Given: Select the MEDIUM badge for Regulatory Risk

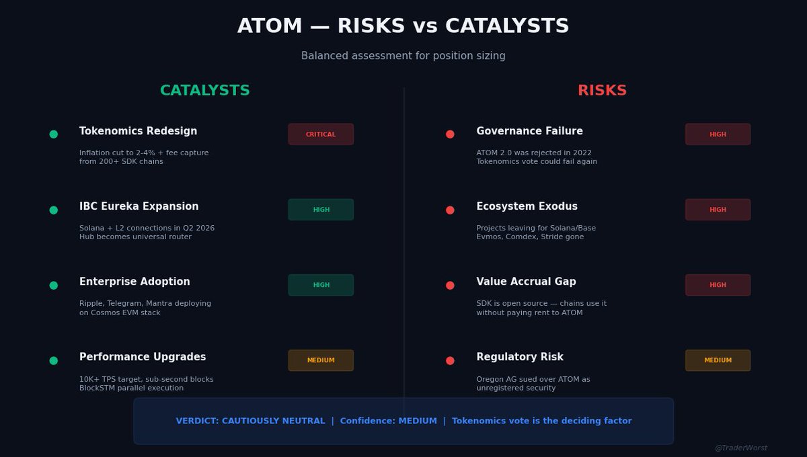Looking at the screenshot, I should 718,360.
